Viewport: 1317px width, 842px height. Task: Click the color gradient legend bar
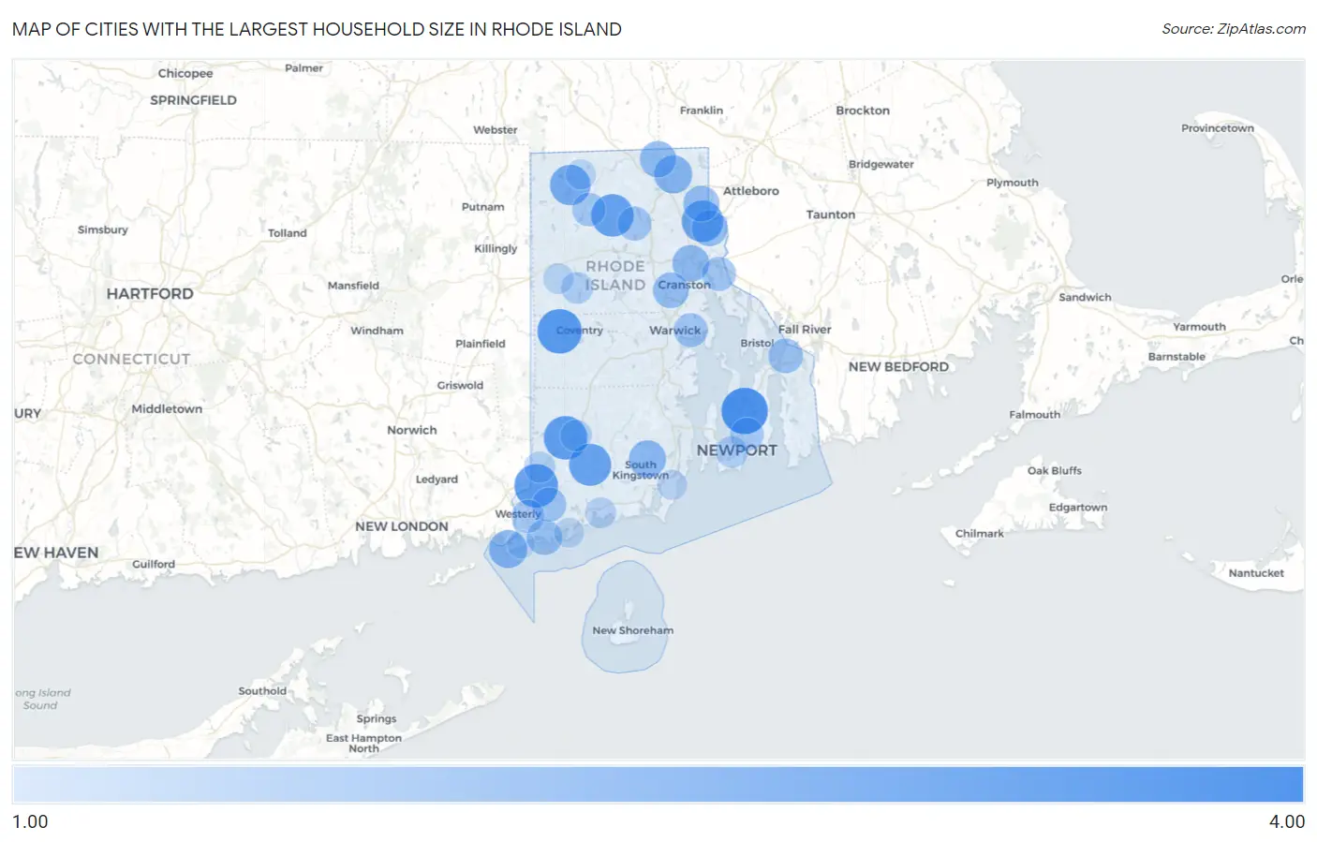coord(658,784)
